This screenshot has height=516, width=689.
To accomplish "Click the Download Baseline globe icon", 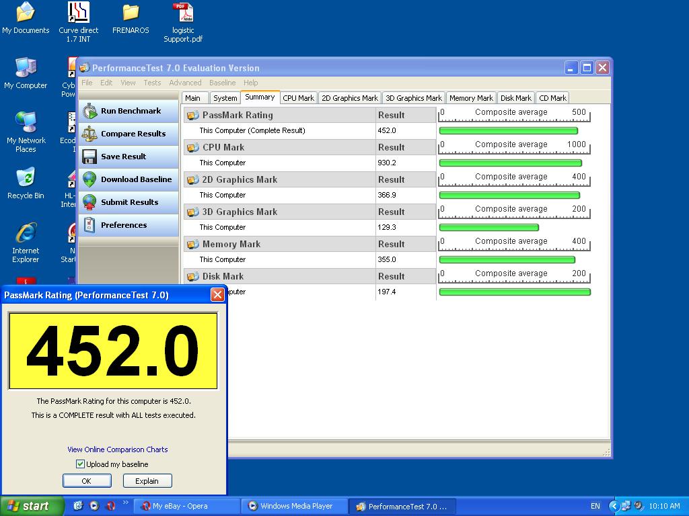I will [x=89, y=179].
